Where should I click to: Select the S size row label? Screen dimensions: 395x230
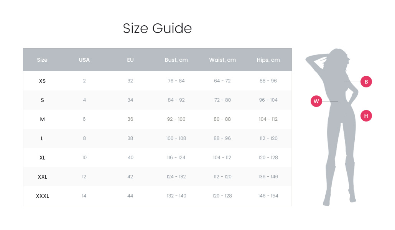click(42, 100)
